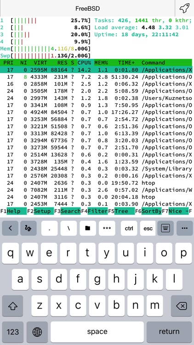Tap the u key
Screen dimensions: 194x345
(x=126, y=253)
